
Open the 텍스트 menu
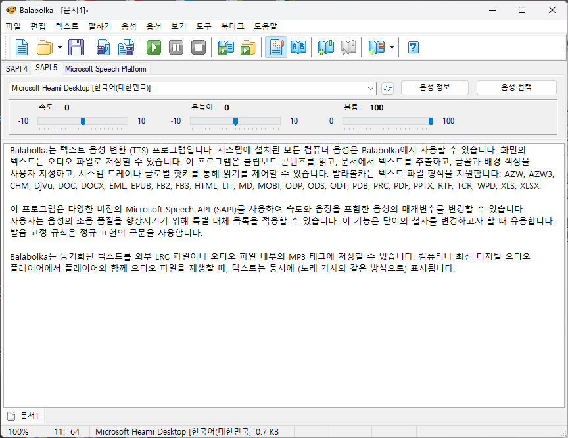click(67, 26)
